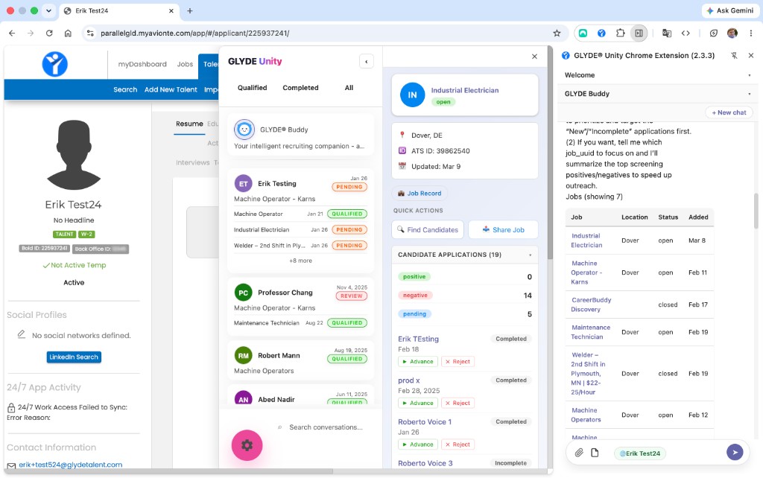Open the Chrome extensions puzzle icon
This screenshot has height=478, width=763.
pos(620,33)
